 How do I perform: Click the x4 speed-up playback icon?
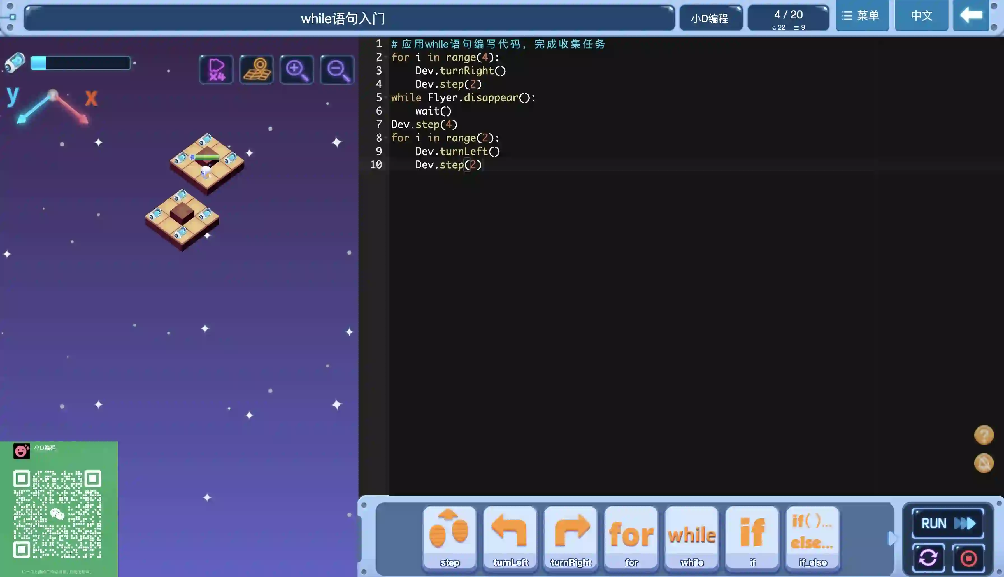coord(216,70)
